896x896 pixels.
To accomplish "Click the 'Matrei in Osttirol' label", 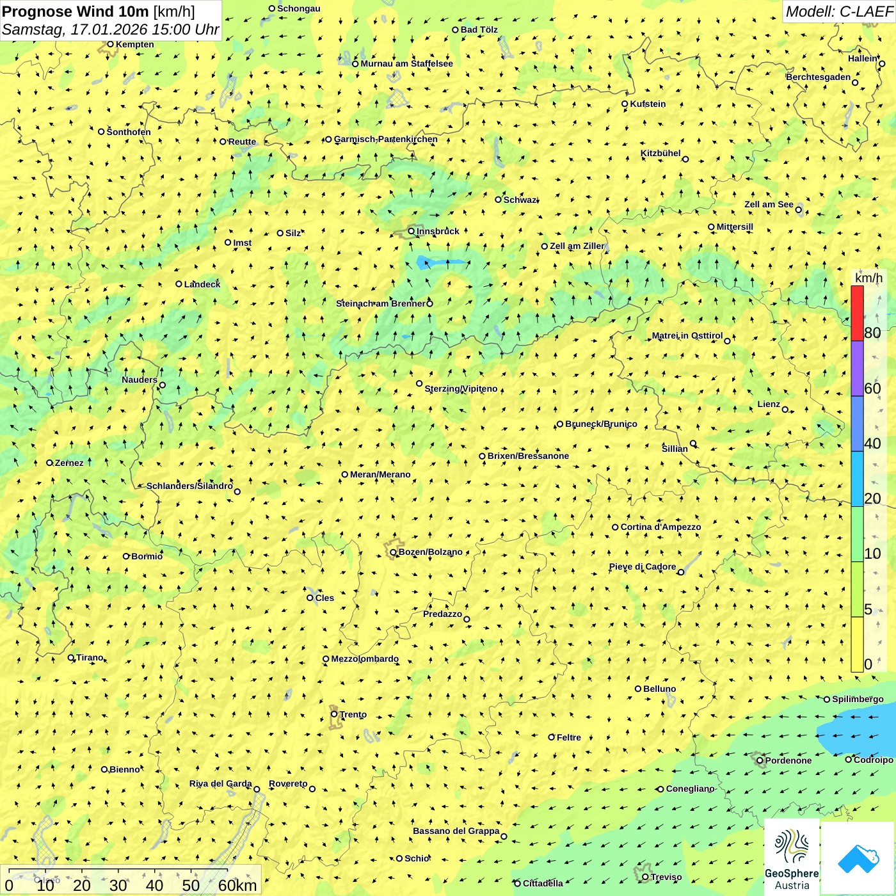I will [687, 335].
